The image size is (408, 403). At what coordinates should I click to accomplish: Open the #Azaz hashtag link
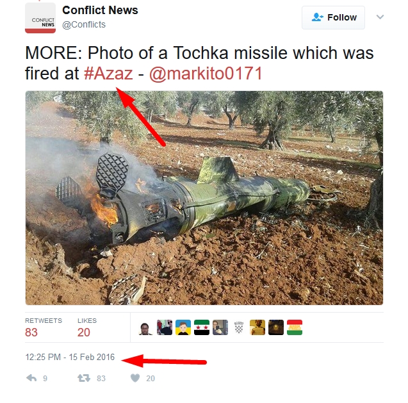click(108, 74)
